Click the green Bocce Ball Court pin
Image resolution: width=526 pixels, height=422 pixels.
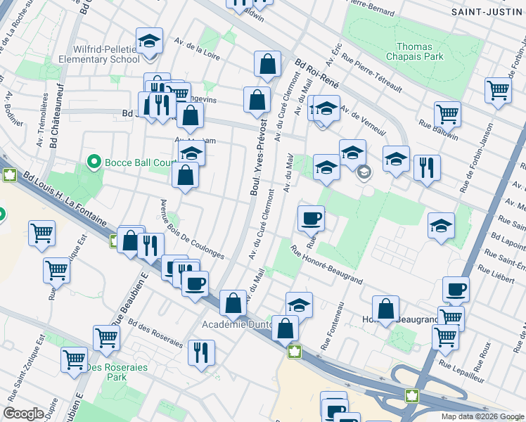click(x=94, y=162)
